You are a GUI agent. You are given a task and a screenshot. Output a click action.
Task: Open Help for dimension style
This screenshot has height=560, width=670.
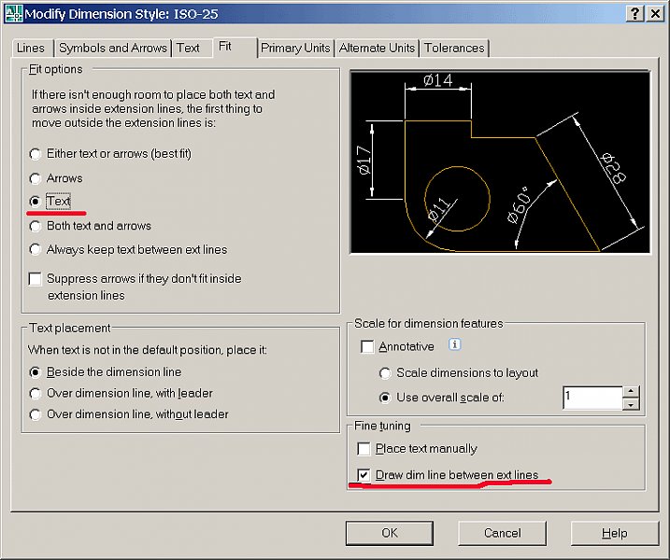tap(615, 533)
